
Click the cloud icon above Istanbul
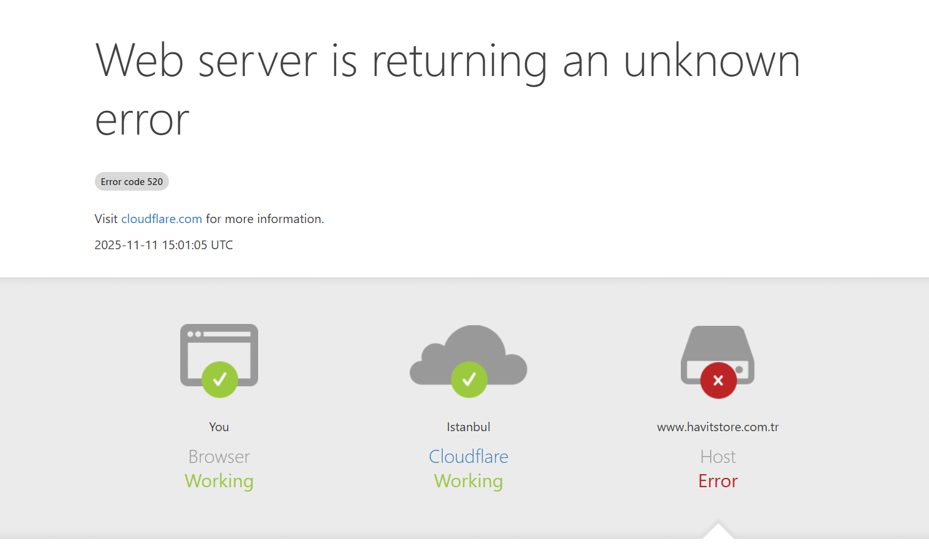coord(468,361)
